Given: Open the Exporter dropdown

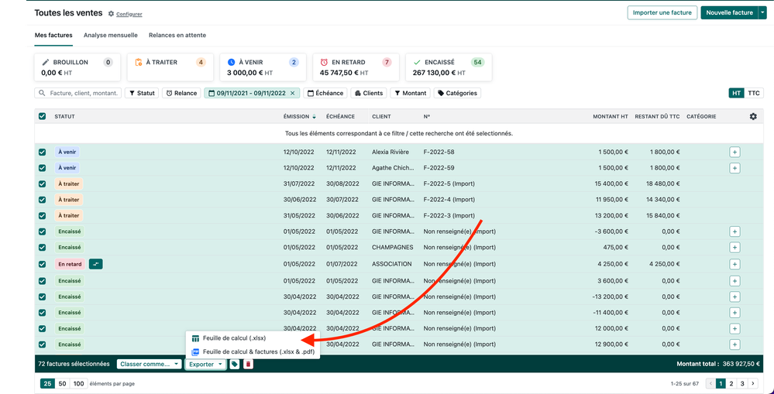Looking at the screenshot, I should tap(205, 364).
